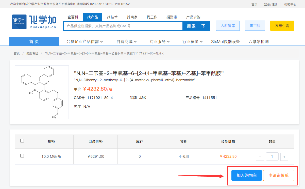
Task: Expand 会员企业产品供需 dropdown menu
Action: coord(84,41)
